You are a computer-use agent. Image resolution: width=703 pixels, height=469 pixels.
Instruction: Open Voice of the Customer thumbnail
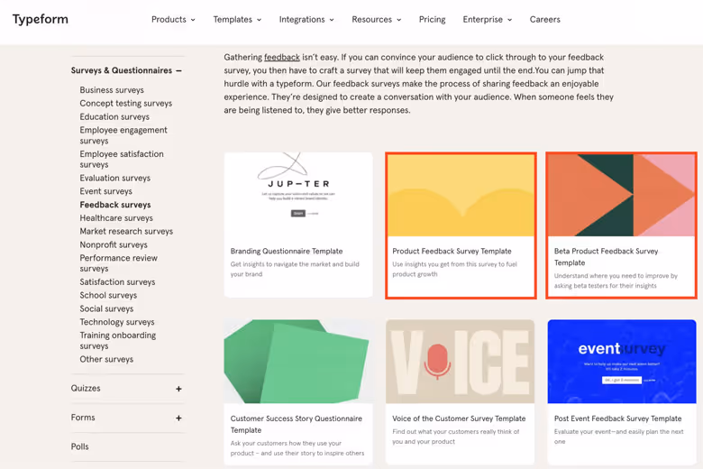(460, 362)
